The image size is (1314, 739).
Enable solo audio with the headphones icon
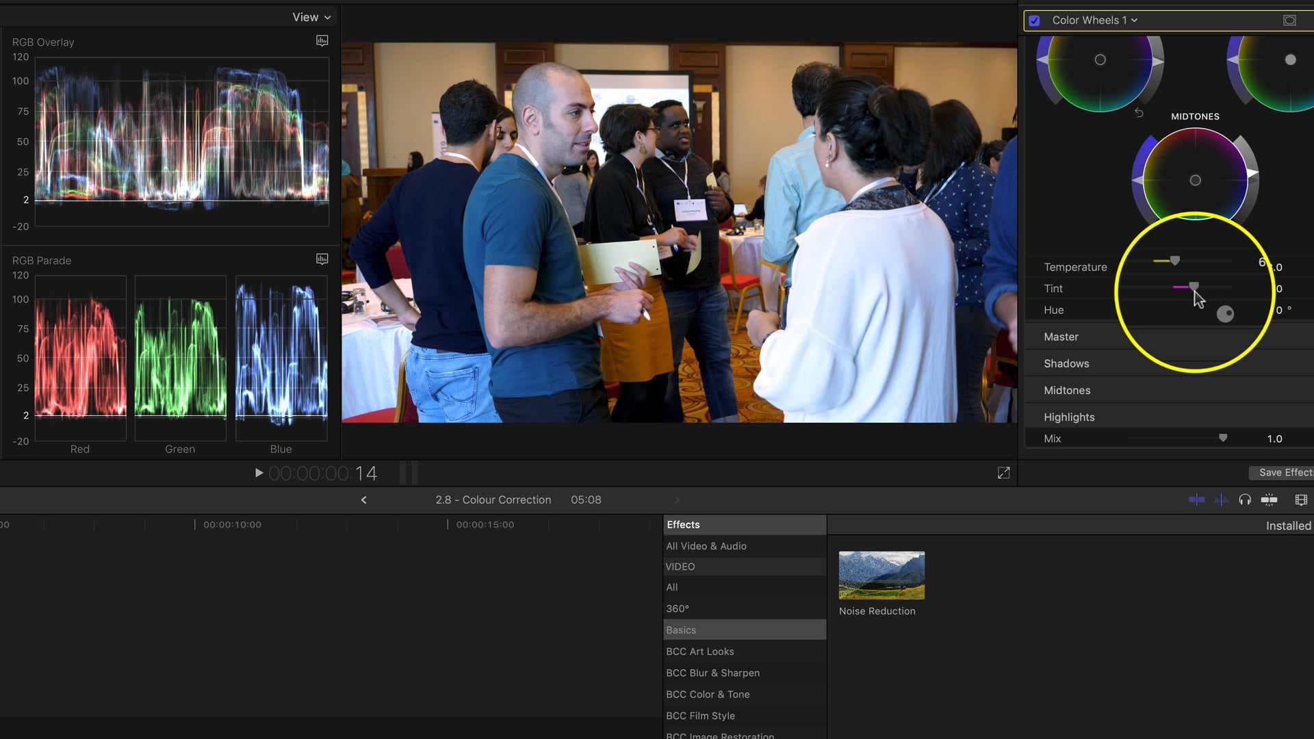pyautogui.click(x=1245, y=500)
